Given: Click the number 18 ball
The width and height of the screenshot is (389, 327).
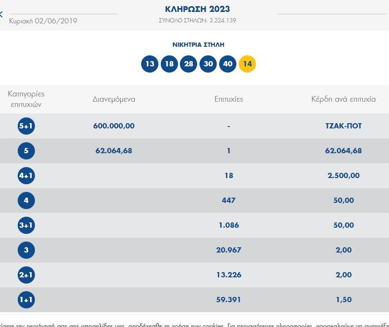Looking at the screenshot, I should coord(169,64).
